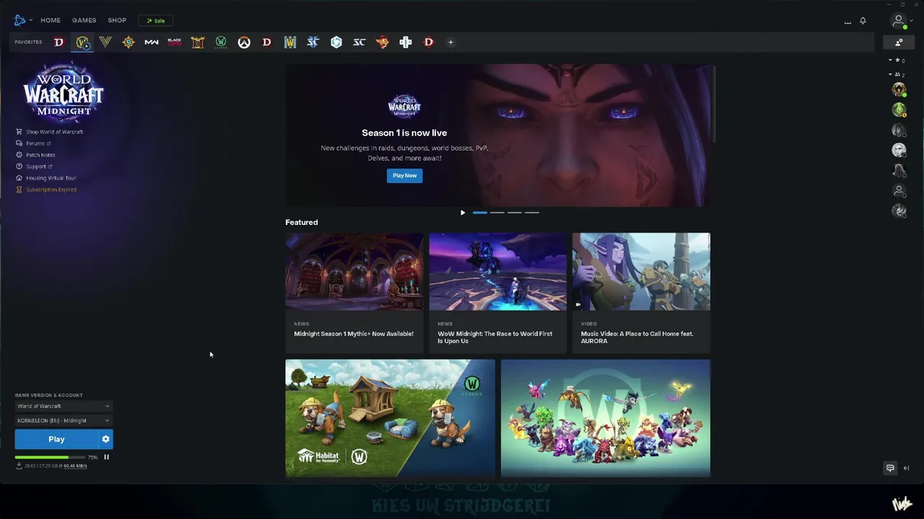Select the Diablo icon beside the Favorites label
The image size is (924, 519).
pos(59,43)
